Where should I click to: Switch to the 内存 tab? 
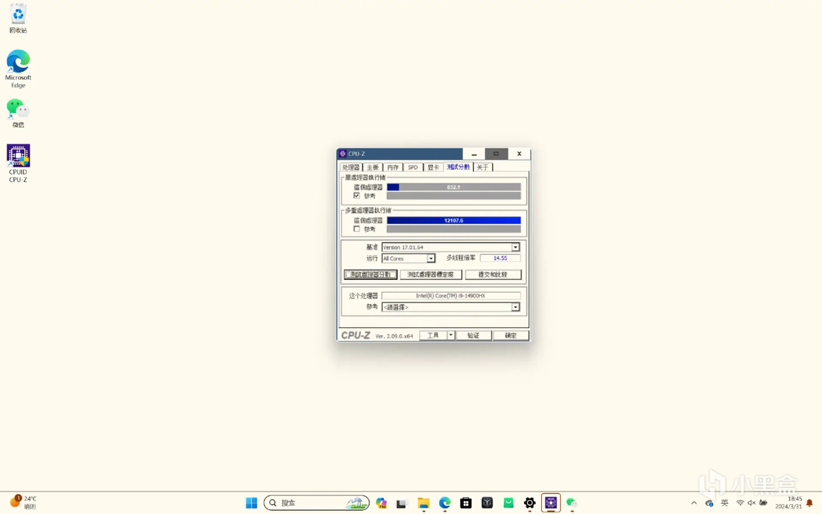pos(393,167)
